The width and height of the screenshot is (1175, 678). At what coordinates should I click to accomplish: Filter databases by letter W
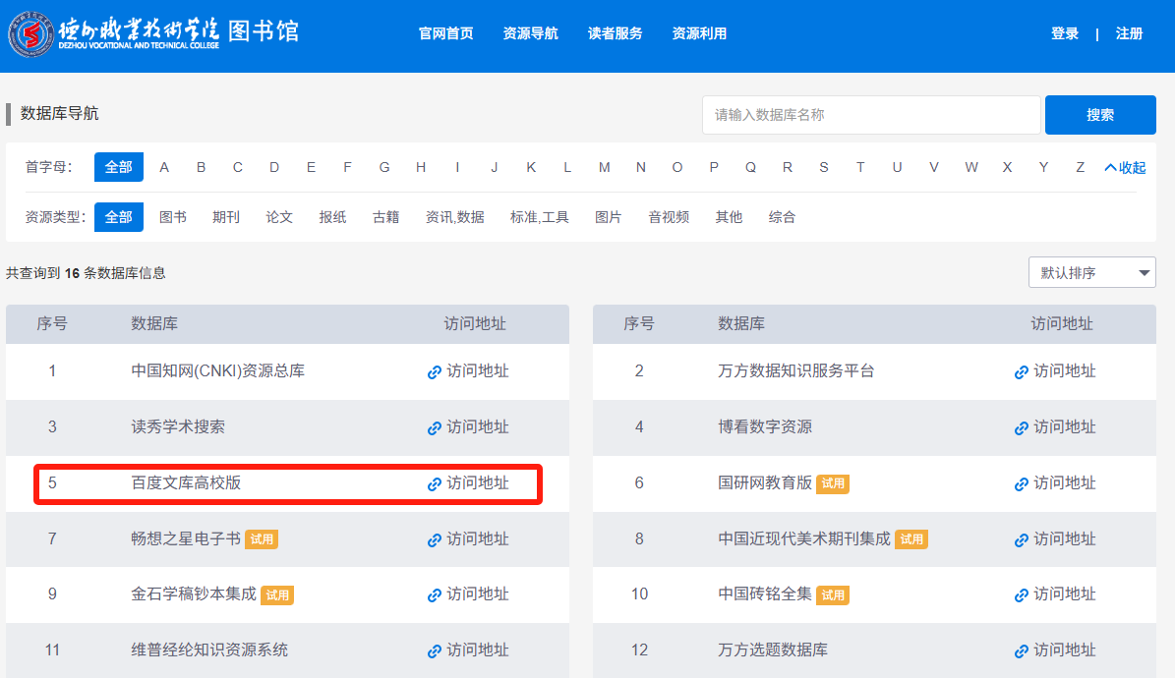971,167
